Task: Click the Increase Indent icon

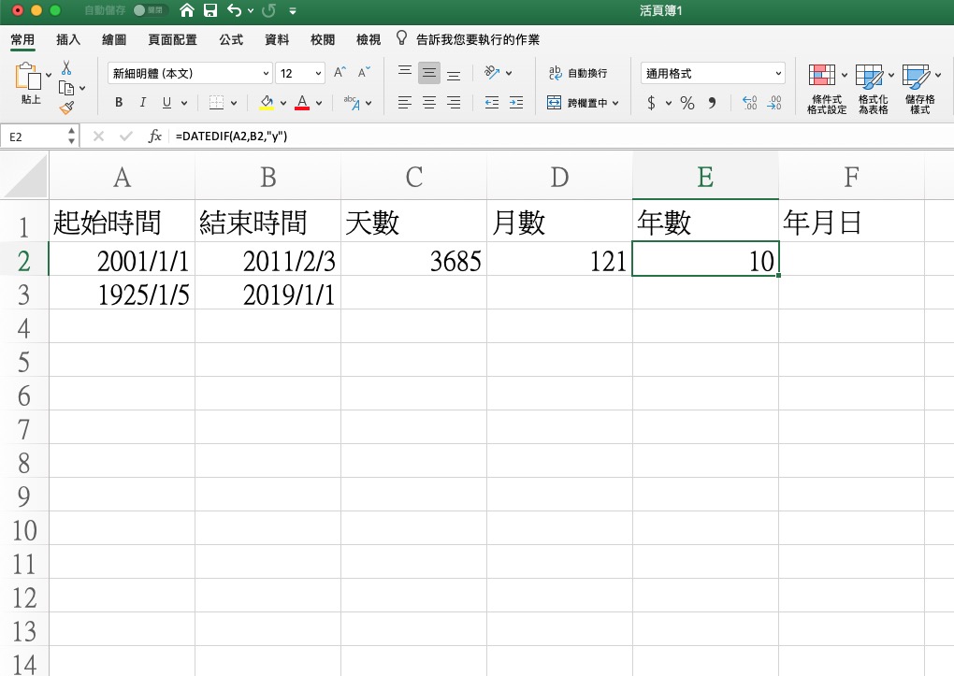Action: coord(515,103)
